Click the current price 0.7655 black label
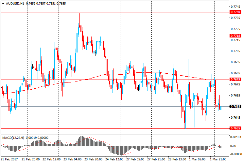242x163 pixels. [235, 106]
